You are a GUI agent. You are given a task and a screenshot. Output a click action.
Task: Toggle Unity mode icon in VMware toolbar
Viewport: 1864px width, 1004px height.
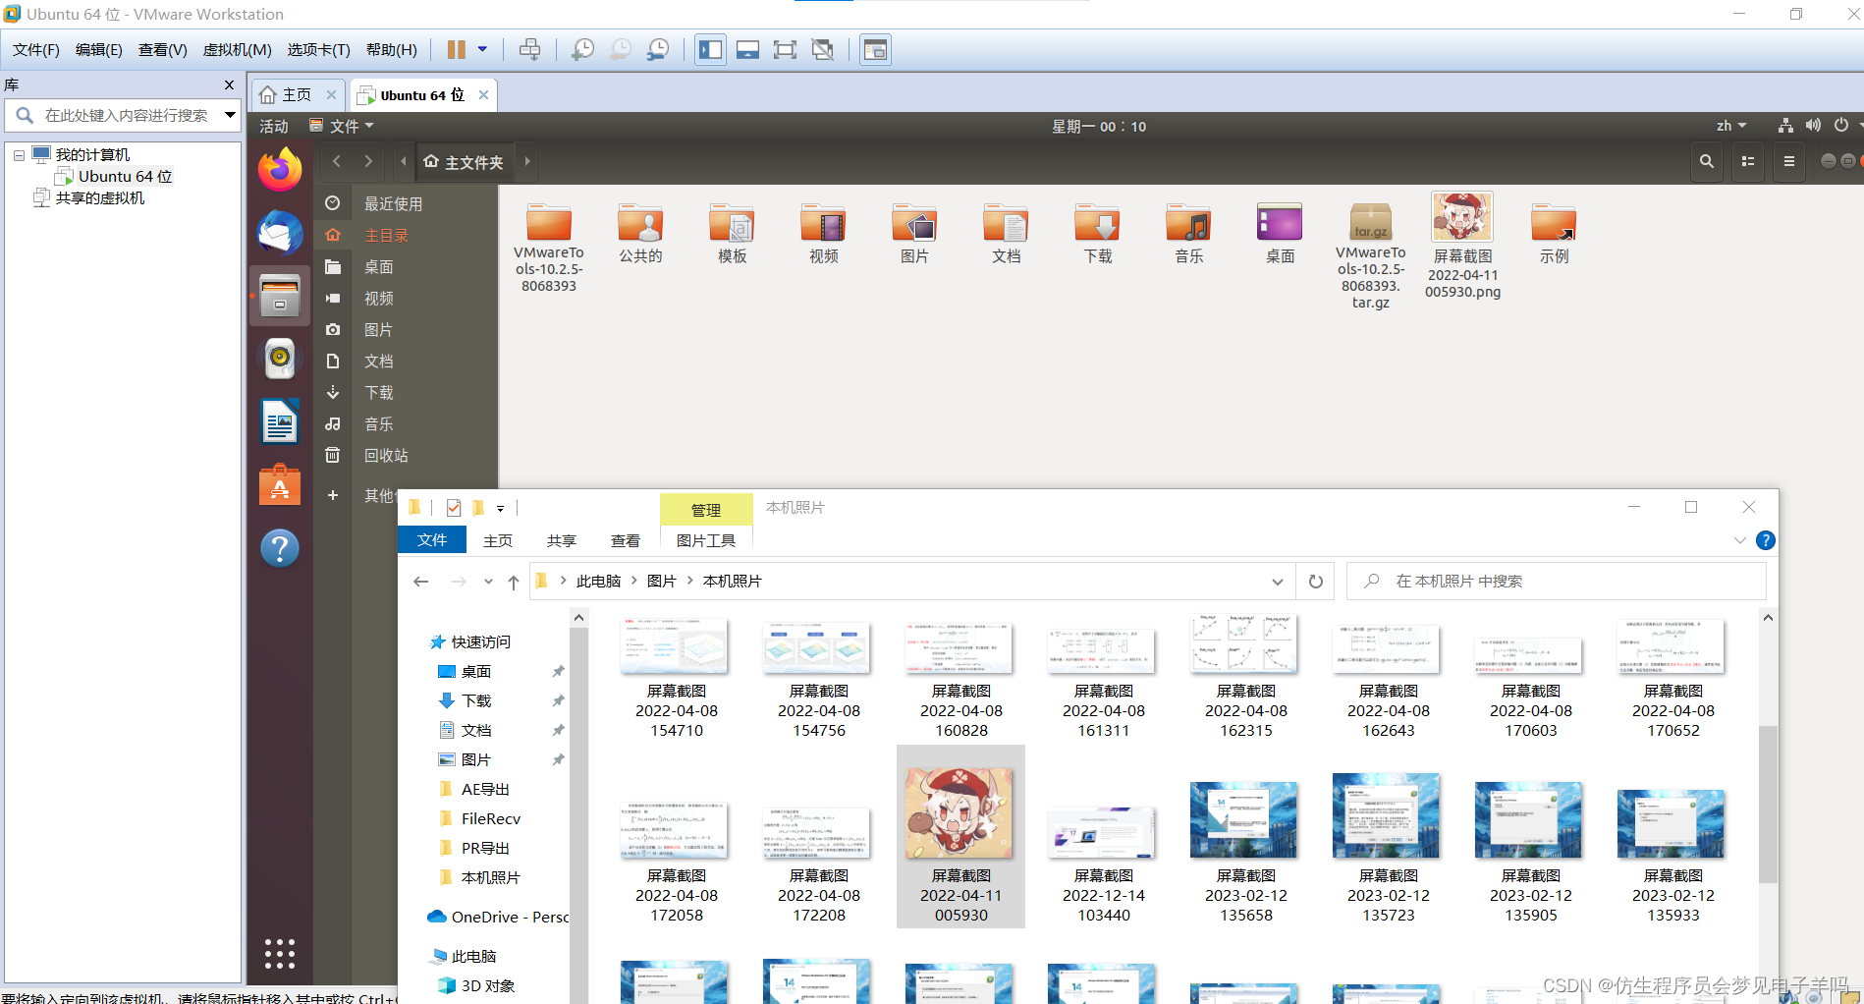click(x=823, y=49)
